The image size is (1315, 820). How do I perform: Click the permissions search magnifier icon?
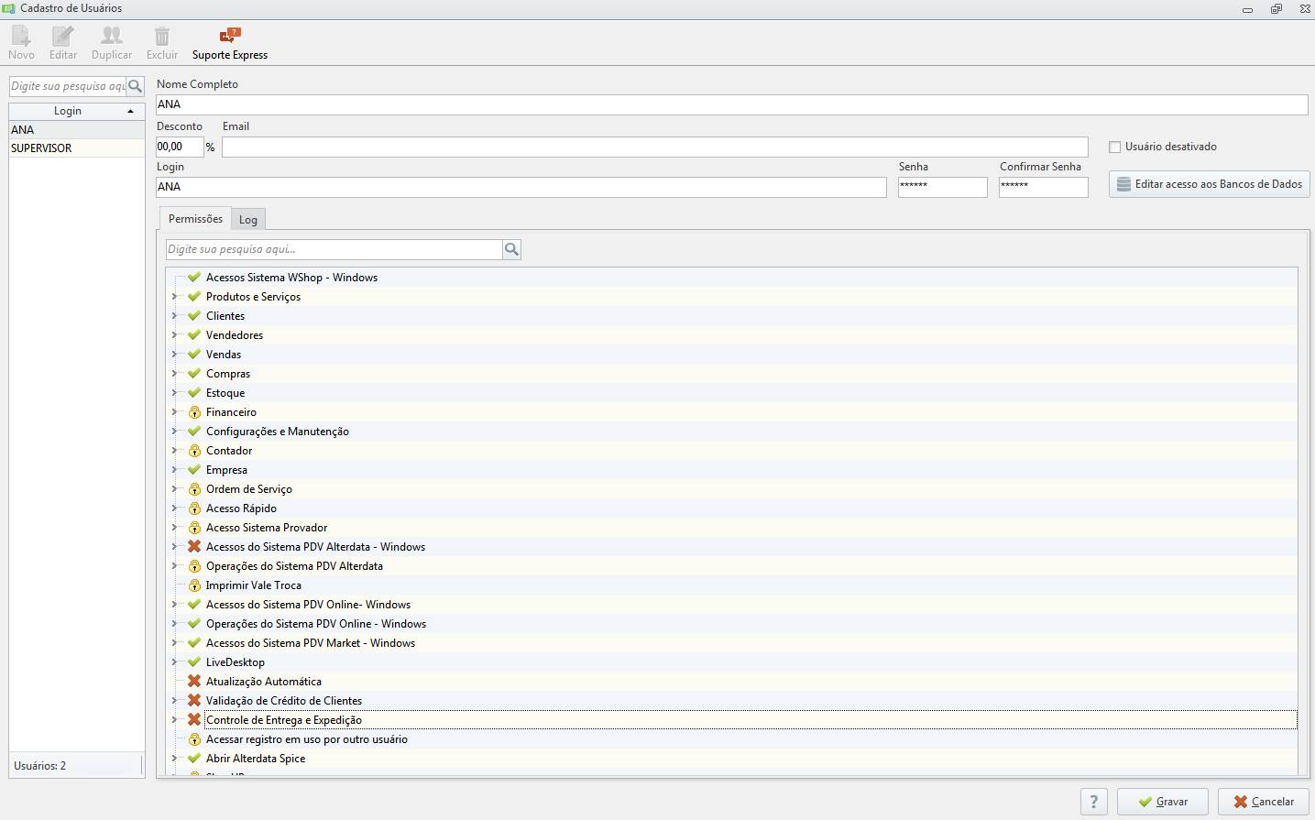512,249
